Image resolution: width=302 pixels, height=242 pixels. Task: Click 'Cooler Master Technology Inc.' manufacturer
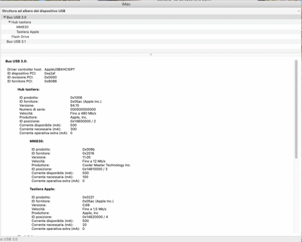[107, 165]
